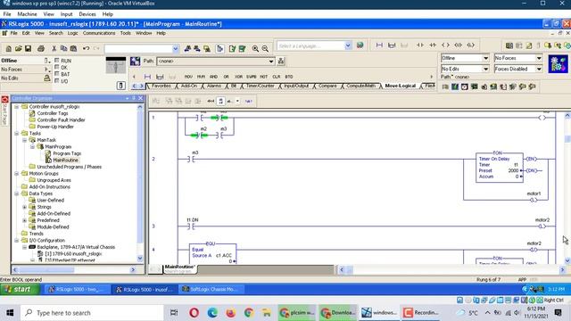Click the Controller Organizer horizontal scrollbar thumb
The width and height of the screenshot is (571, 321).
coord(46,269)
